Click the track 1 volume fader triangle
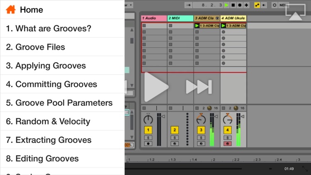The width and height of the screenshot is (311, 175). click(x=163, y=117)
